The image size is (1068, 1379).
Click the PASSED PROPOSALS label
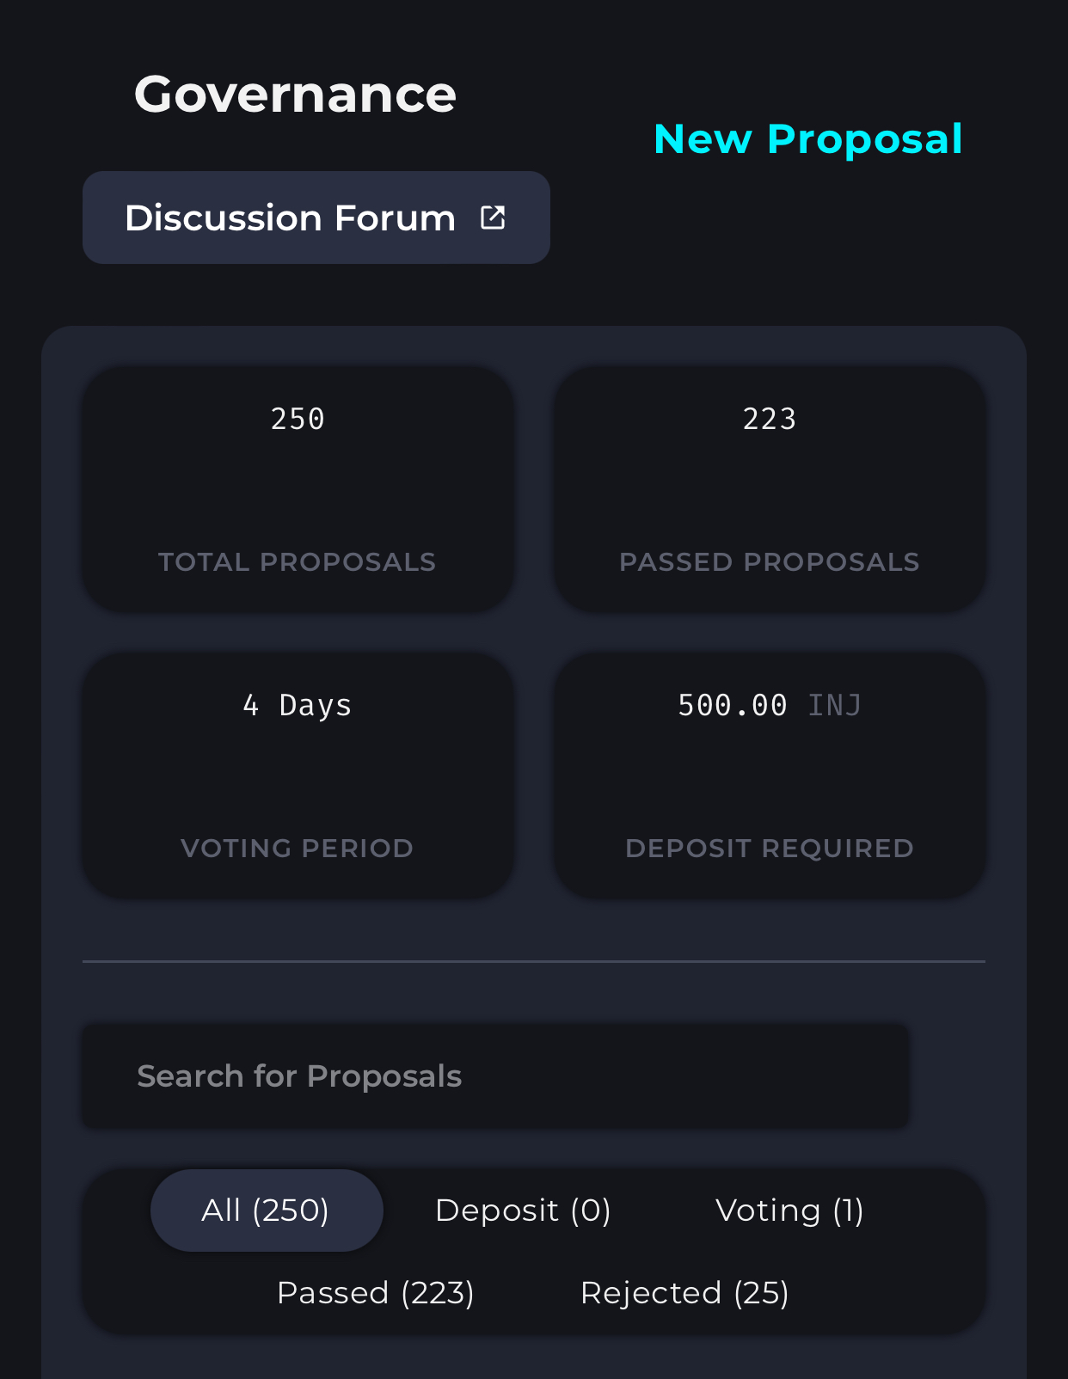[x=770, y=562]
